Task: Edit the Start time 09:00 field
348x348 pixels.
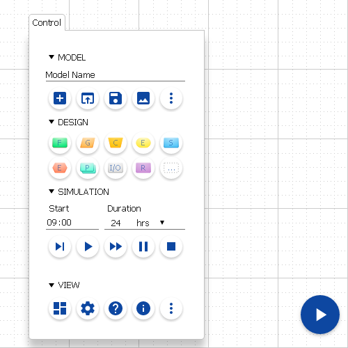Action: click(x=72, y=223)
